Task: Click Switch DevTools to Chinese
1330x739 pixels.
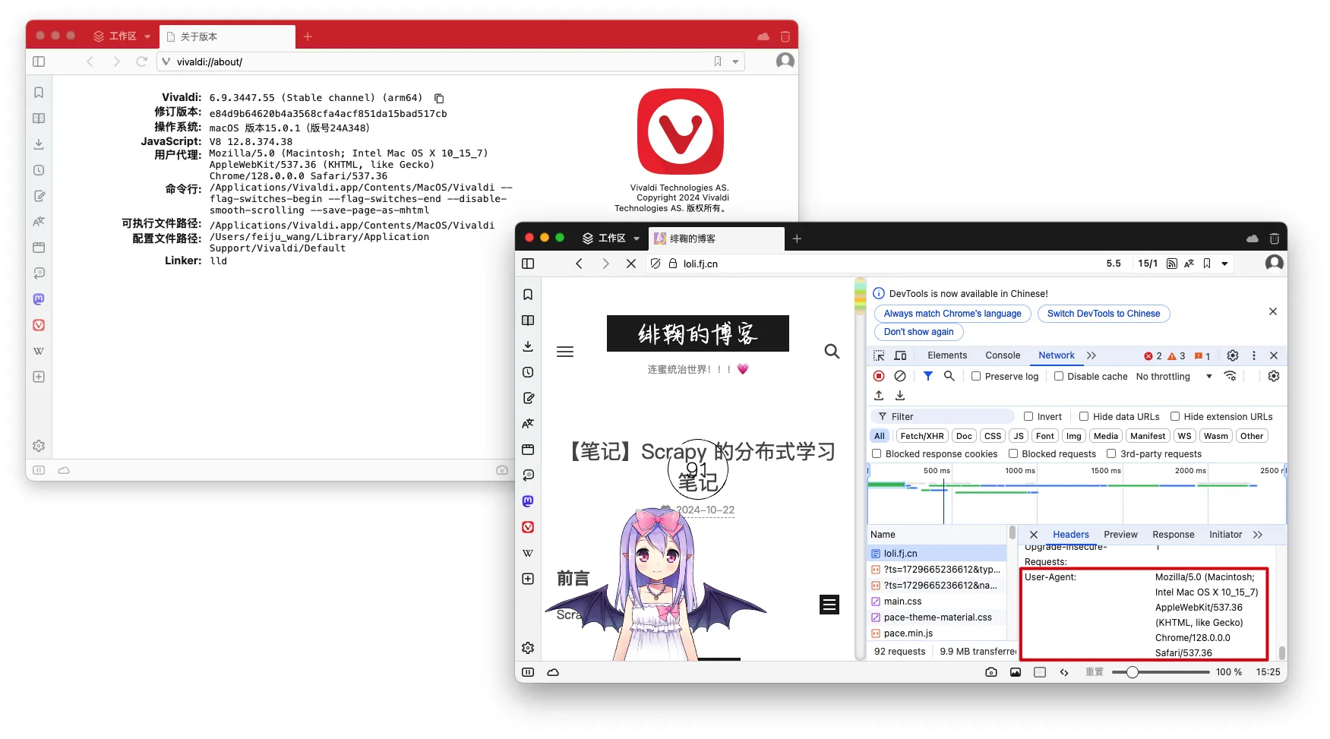Action: click(x=1104, y=314)
